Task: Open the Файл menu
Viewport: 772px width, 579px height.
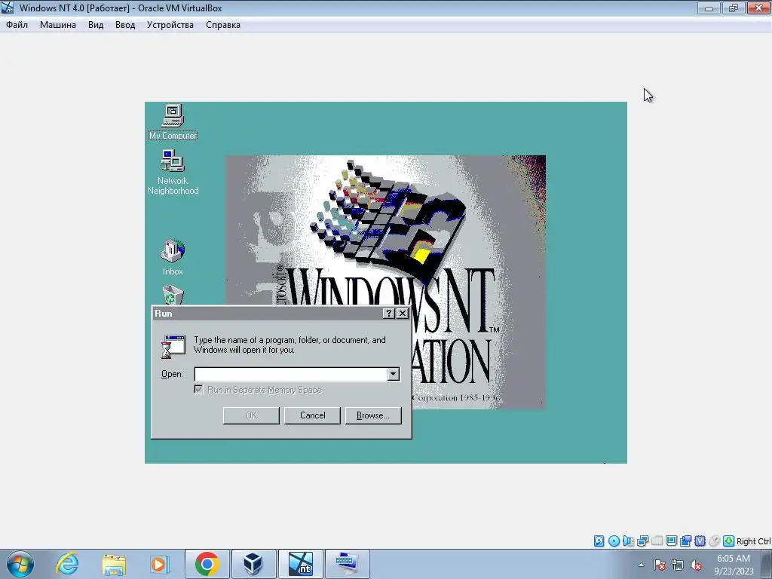Action: pyautogui.click(x=17, y=25)
